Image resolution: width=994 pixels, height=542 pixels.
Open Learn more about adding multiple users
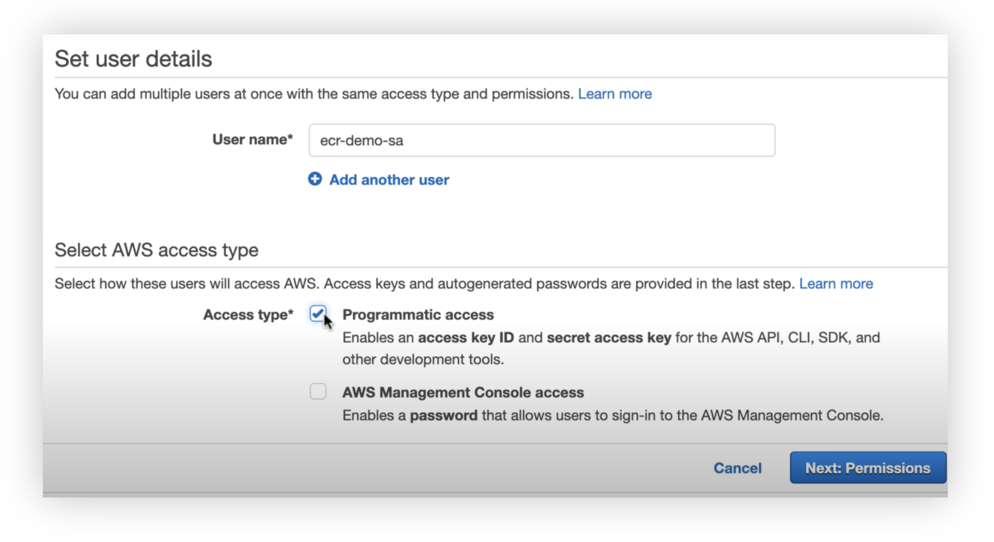click(614, 93)
